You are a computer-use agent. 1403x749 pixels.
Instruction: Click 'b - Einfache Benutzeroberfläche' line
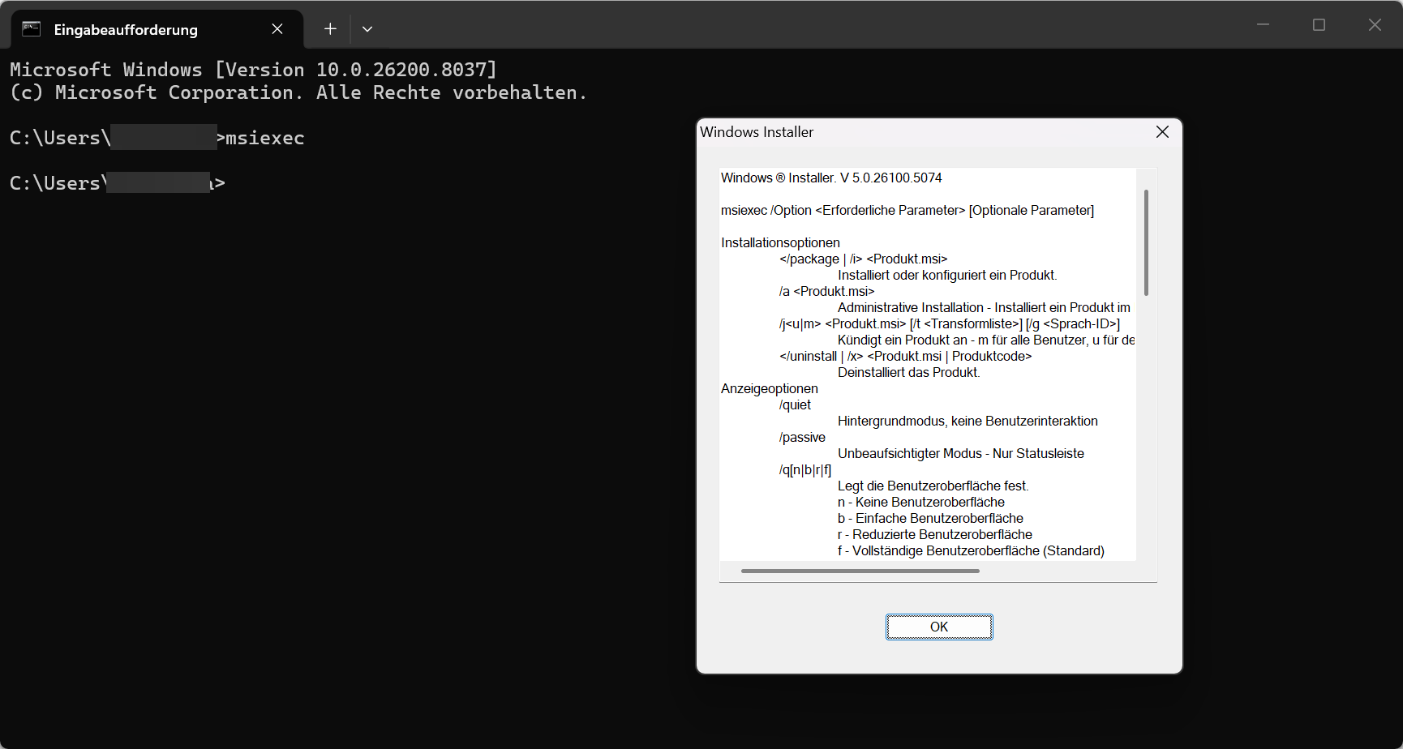coord(930,518)
